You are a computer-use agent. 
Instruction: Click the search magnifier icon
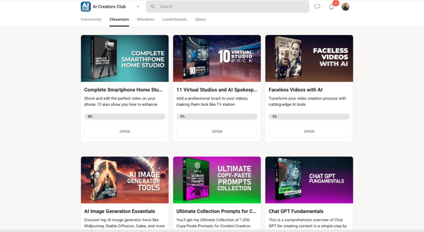153,7
